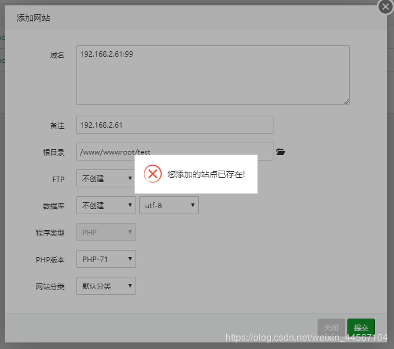This screenshot has height=349, width=394.
Task: Open the root directory folder browser icon
Action: (281, 152)
